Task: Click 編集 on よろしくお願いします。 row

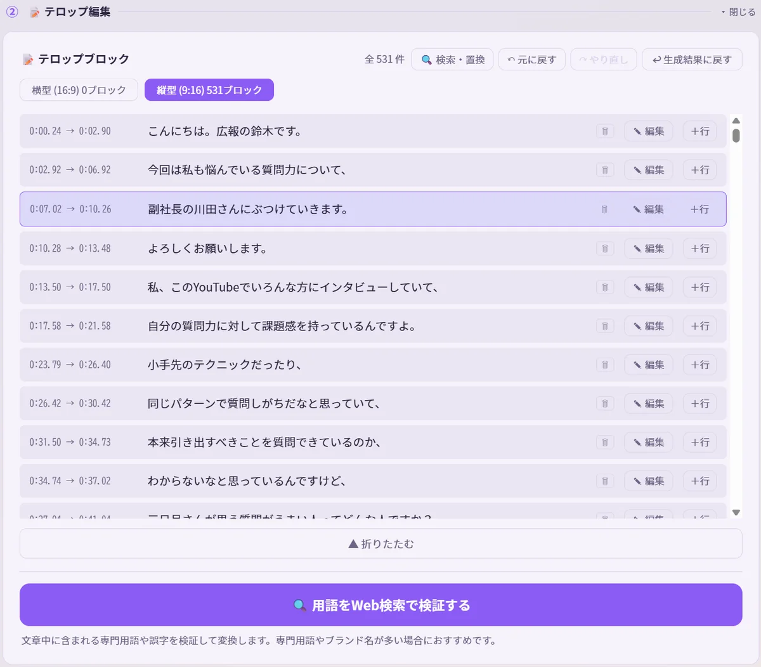Action: (x=648, y=249)
